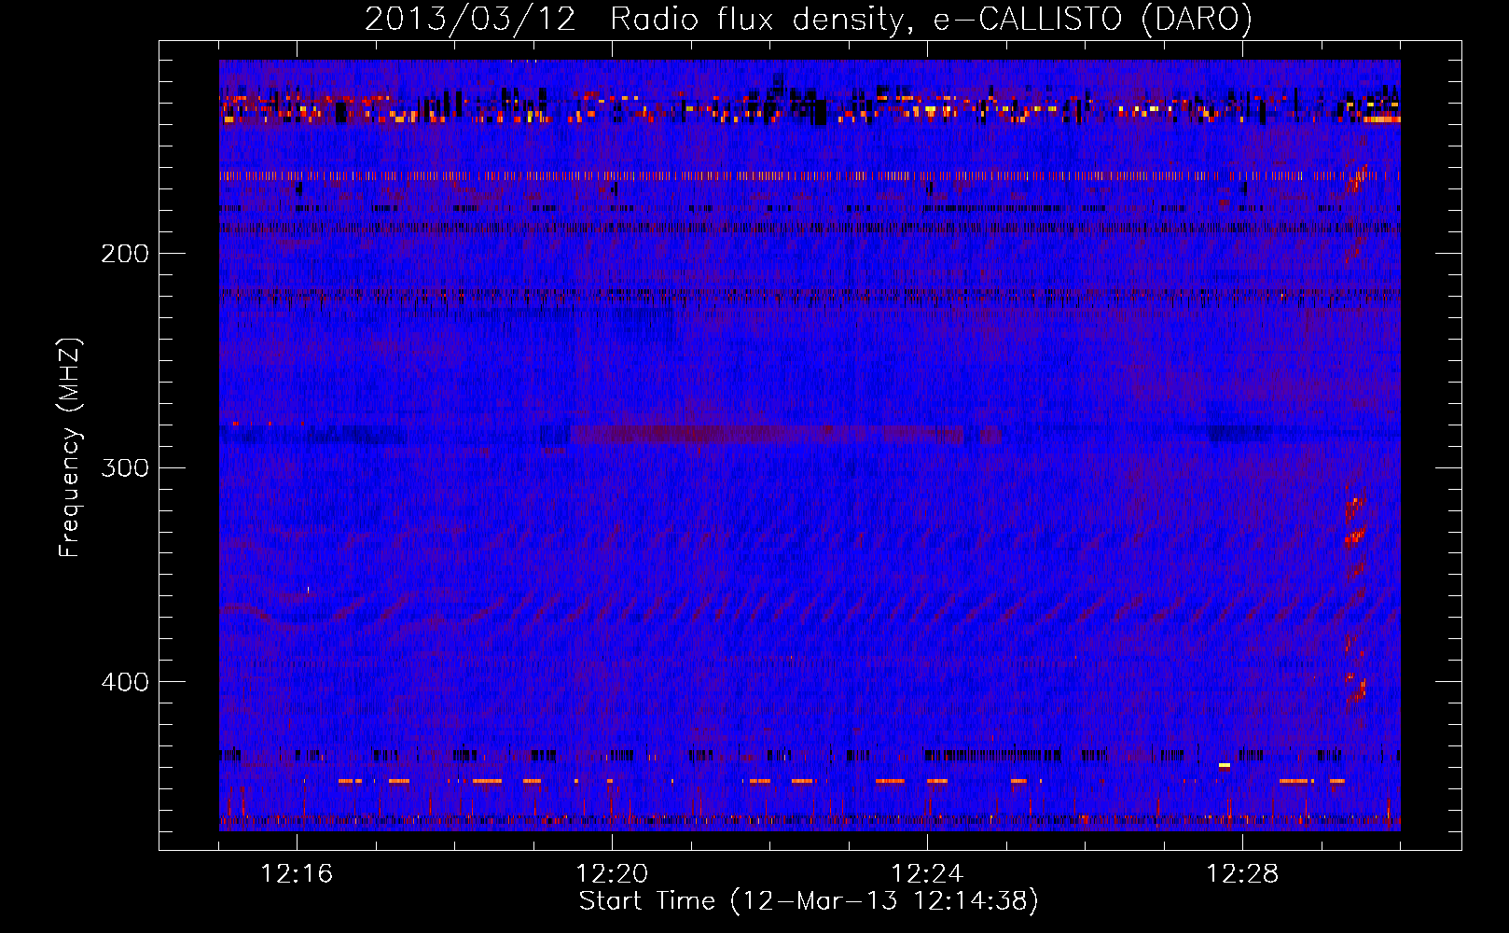Click the red burst feature near 400 MHz

click(1355, 689)
